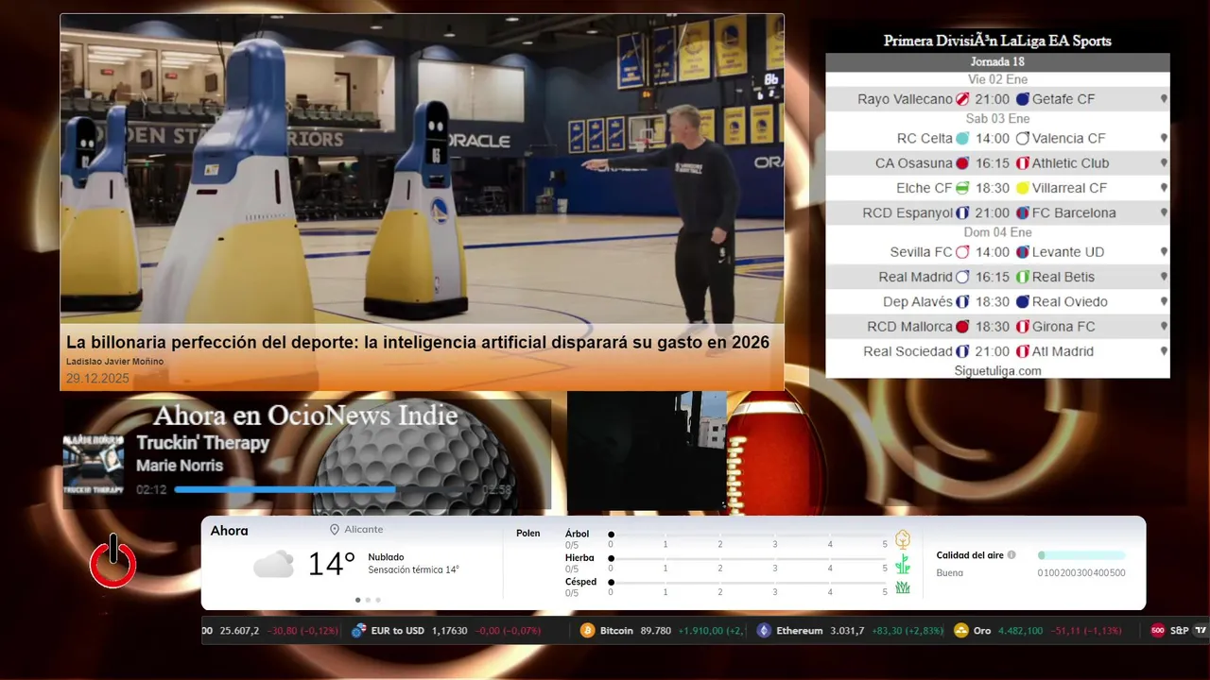This screenshot has height=680, width=1210.
Task: Click the Sensación térmica 14° text
Action: click(x=413, y=570)
